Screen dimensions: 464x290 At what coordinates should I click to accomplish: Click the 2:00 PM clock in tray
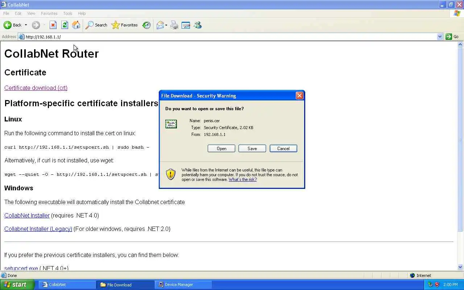[x=451, y=285]
